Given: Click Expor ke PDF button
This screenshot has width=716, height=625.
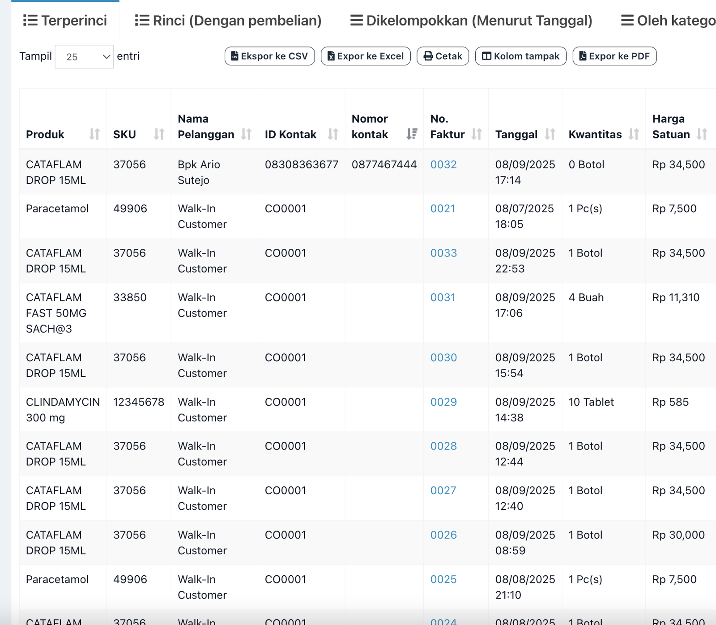Looking at the screenshot, I should tap(614, 56).
